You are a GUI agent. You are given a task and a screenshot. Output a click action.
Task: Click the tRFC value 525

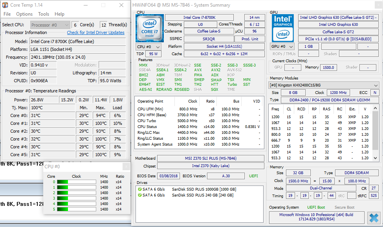click(x=374, y=196)
